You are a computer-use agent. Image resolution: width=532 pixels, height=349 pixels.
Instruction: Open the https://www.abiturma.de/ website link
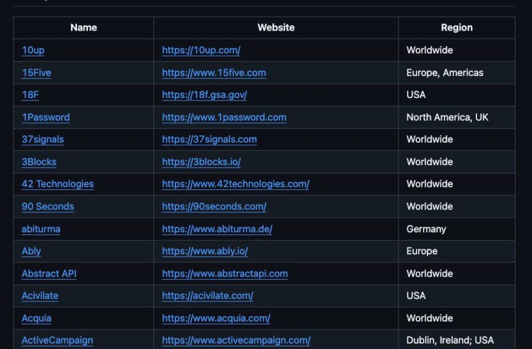pyautogui.click(x=217, y=229)
